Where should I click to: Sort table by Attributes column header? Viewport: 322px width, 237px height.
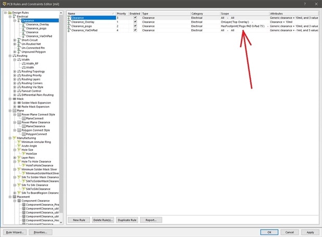[294, 14]
